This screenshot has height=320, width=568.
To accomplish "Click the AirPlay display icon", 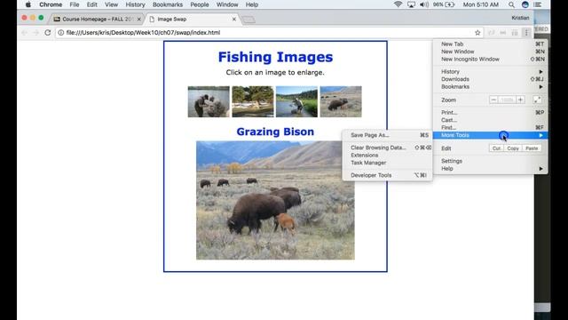I will [411, 4].
